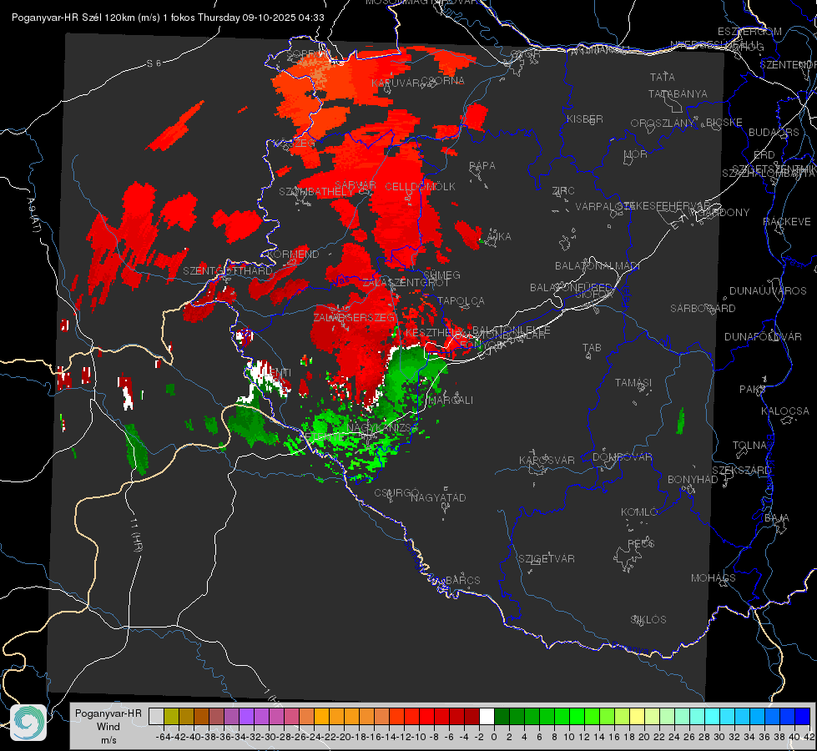817x751 pixels.
Task: Select the SIKLOS label
Action: 648,620
